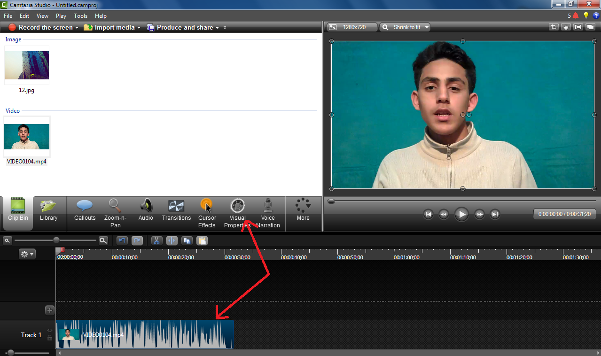Open the Edit menu
The height and width of the screenshot is (356, 601).
coord(24,16)
